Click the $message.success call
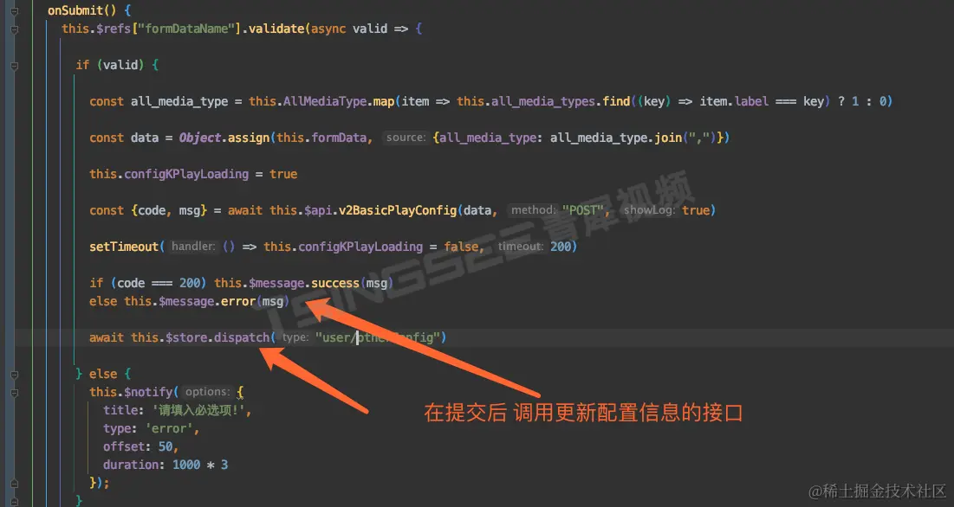This screenshot has height=507, width=954. 303,283
